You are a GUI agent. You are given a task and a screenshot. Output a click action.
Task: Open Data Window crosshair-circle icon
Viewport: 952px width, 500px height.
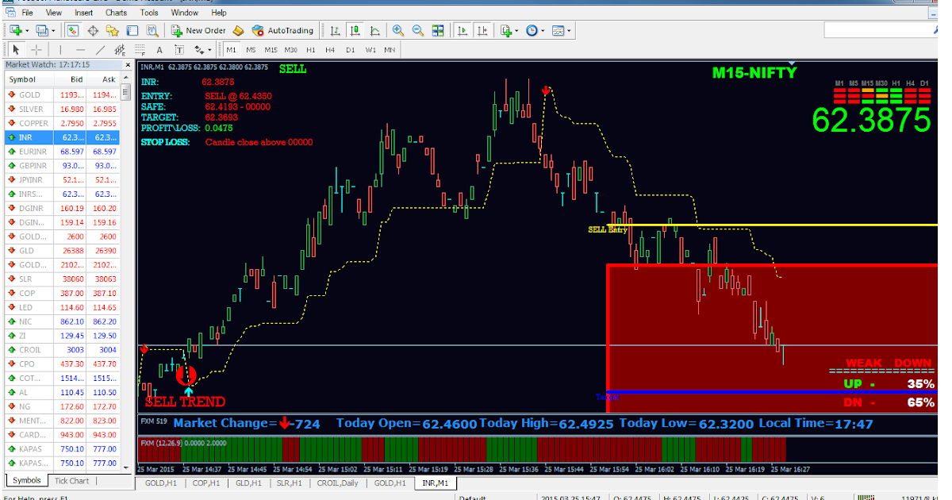click(93, 30)
